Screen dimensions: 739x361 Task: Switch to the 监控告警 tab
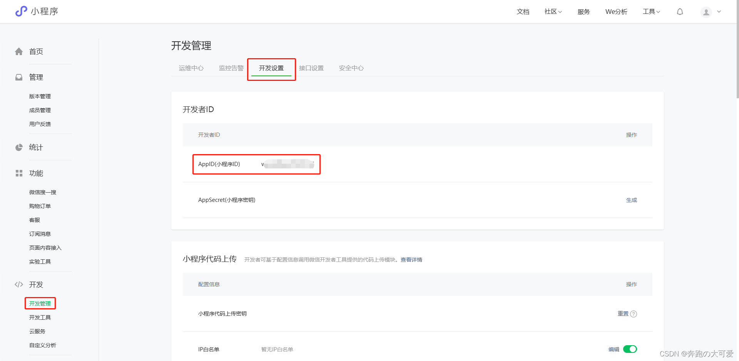[231, 68]
